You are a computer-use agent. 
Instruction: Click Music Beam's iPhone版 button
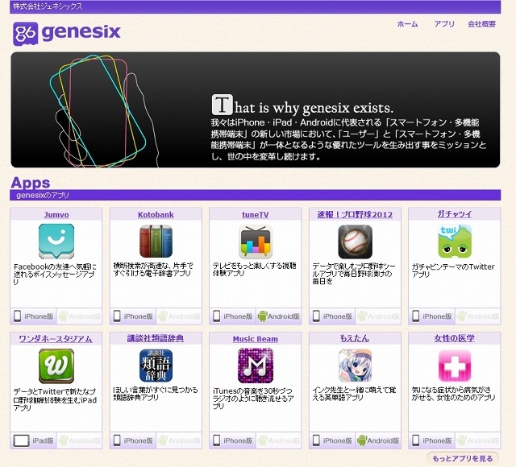233,440
